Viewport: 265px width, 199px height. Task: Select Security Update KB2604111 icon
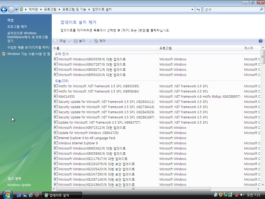click(56, 102)
